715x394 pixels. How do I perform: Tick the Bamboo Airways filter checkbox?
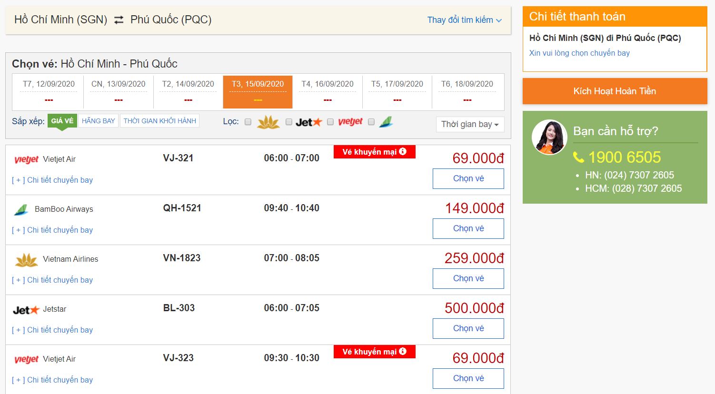click(x=371, y=122)
